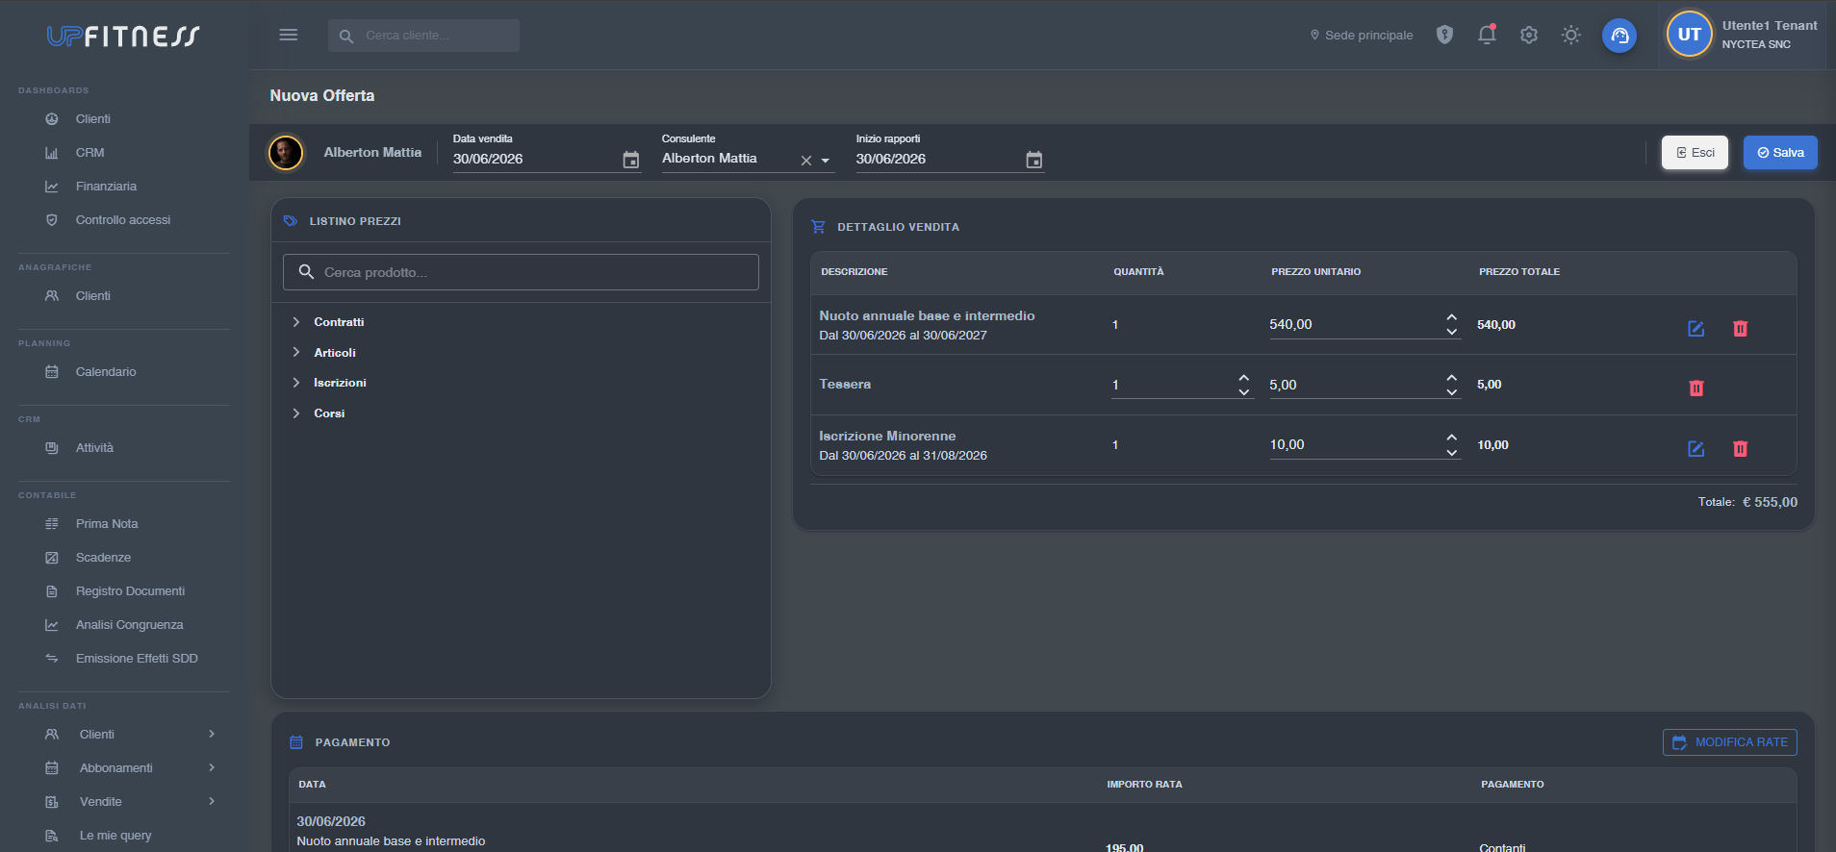Open Registro Documenti
The width and height of the screenshot is (1836, 852).
pos(130,591)
